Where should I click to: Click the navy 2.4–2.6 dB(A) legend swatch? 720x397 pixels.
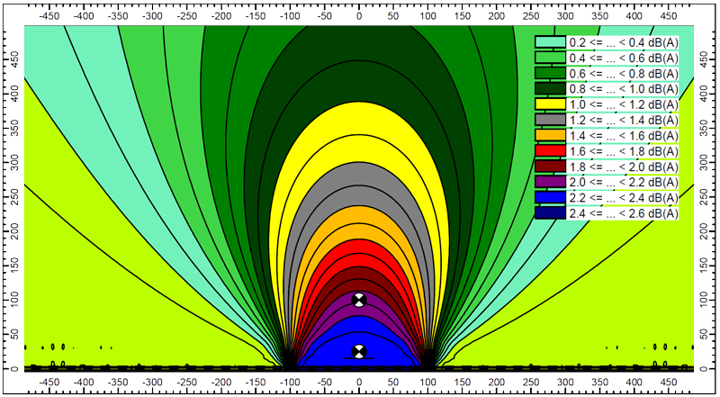tap(549, 213)
